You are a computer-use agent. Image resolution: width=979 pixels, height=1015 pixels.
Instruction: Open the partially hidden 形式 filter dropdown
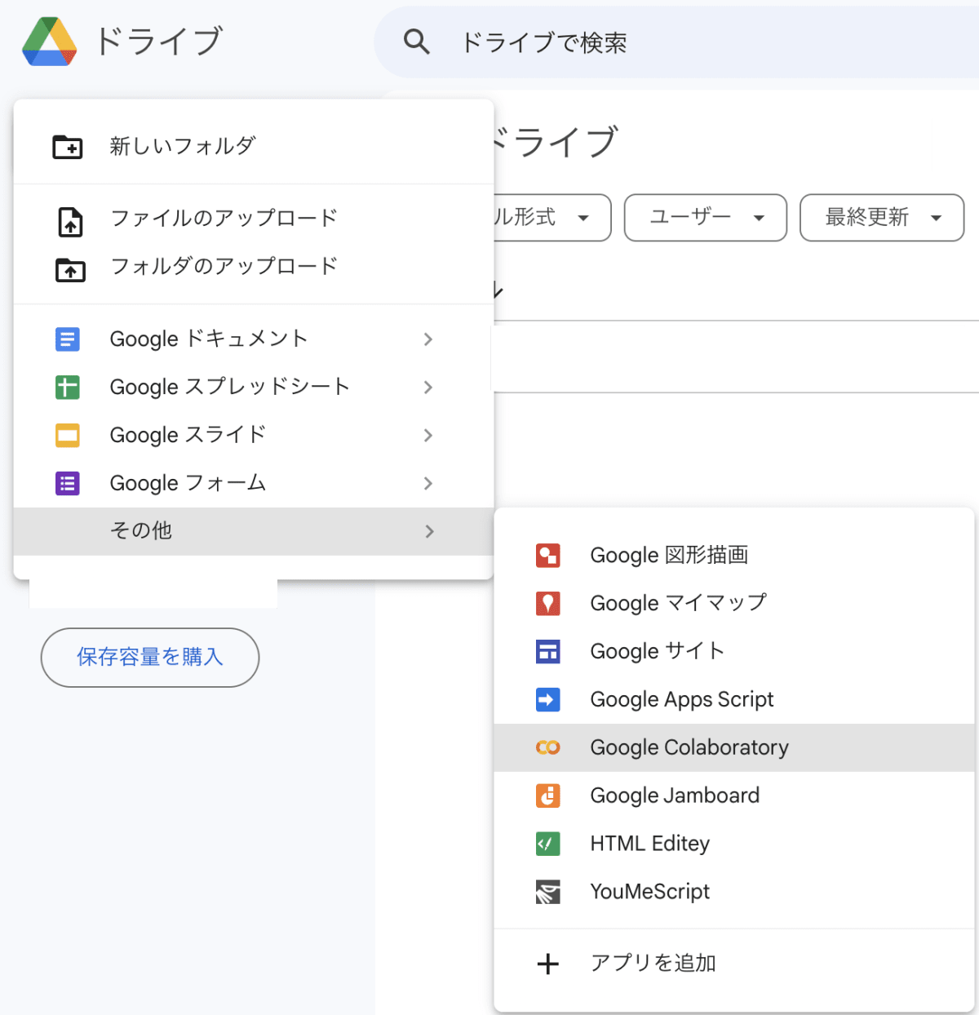click(x=552, y=218)
